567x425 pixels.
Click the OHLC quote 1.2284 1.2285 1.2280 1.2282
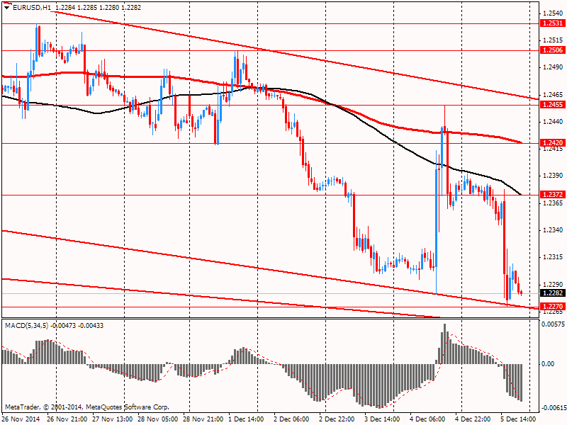click(99, 7)
